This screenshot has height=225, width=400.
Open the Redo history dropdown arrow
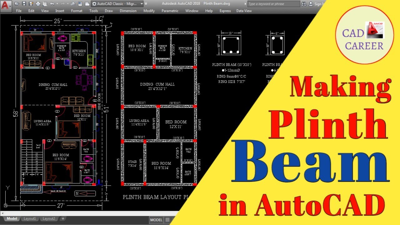click(x=67, y=4)
